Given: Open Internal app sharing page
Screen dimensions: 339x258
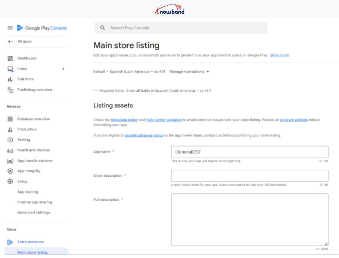Looking at the screenshot, I should click(x=35, y=202).
